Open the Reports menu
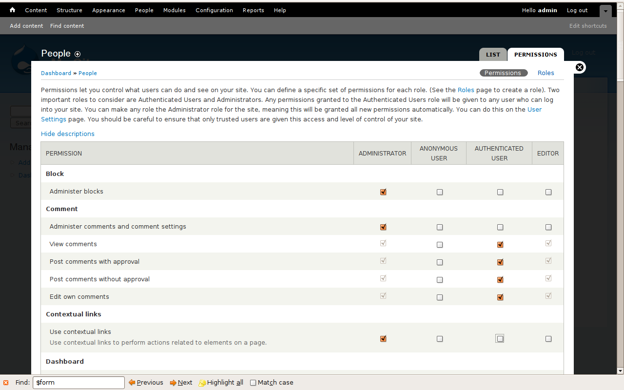Viewport: 624px width, 390px height. point(253,10)
